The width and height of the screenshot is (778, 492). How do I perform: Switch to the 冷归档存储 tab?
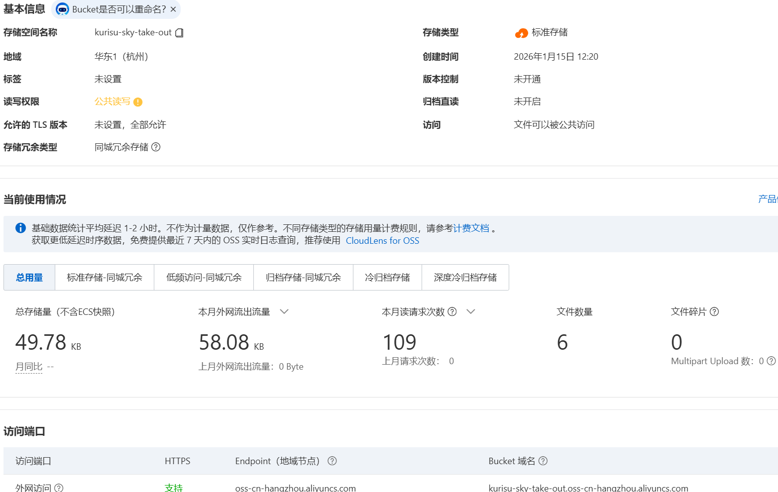point(387,278)
